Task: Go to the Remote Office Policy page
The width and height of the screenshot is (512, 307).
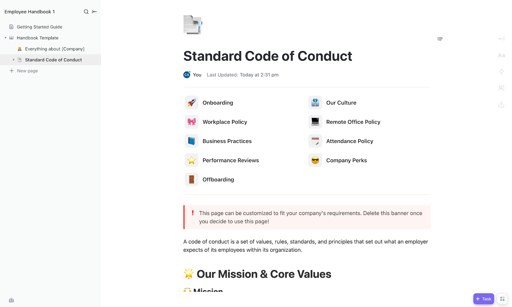Action: point(353,122)
